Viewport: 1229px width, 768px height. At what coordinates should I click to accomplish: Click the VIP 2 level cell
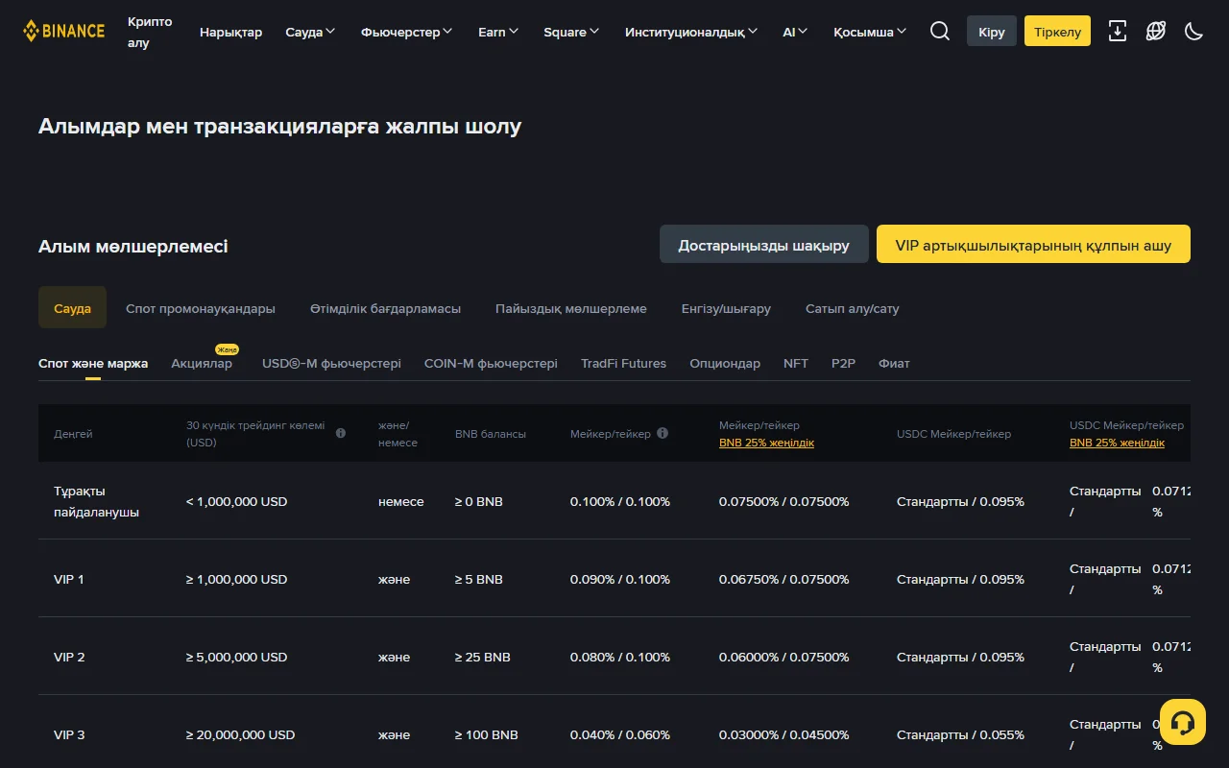point(69,657)
